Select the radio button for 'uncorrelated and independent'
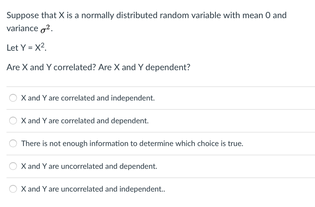Screen dimensions: 315x207 [x=13, y=189]
